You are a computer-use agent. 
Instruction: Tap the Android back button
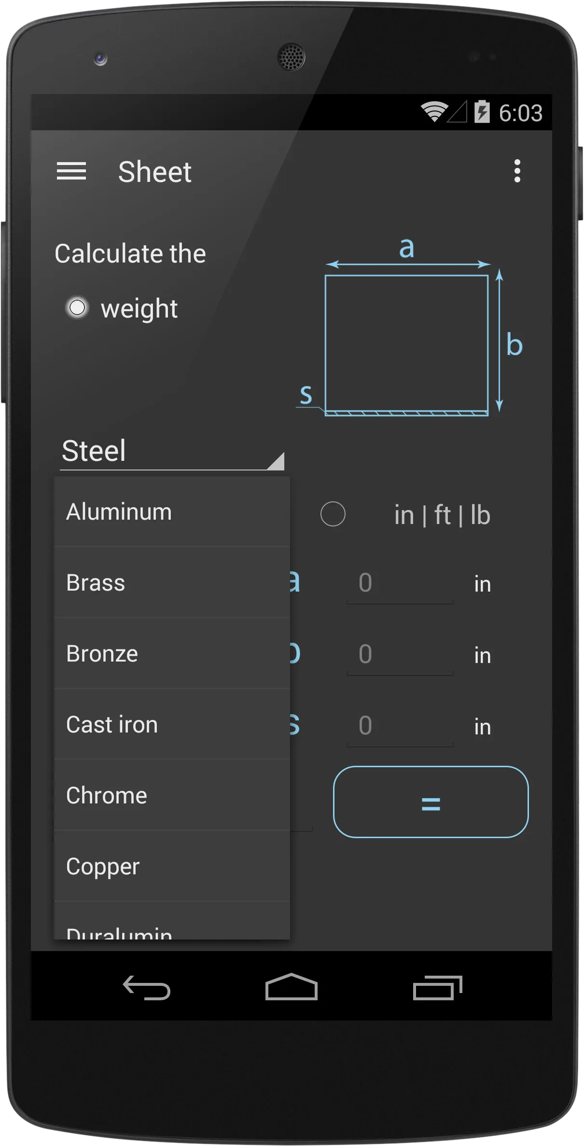tap(147, 987)
